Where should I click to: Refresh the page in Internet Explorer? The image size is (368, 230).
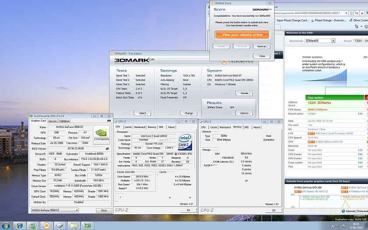click(x=357, y=13)
